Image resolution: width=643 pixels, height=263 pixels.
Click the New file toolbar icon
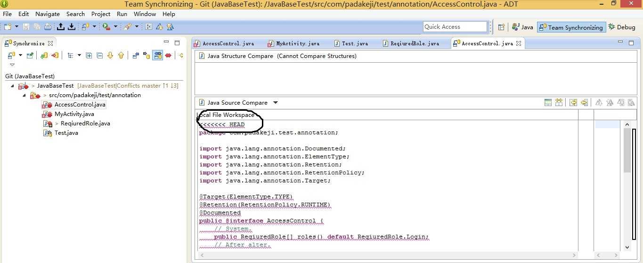click(x=7, y=27)
